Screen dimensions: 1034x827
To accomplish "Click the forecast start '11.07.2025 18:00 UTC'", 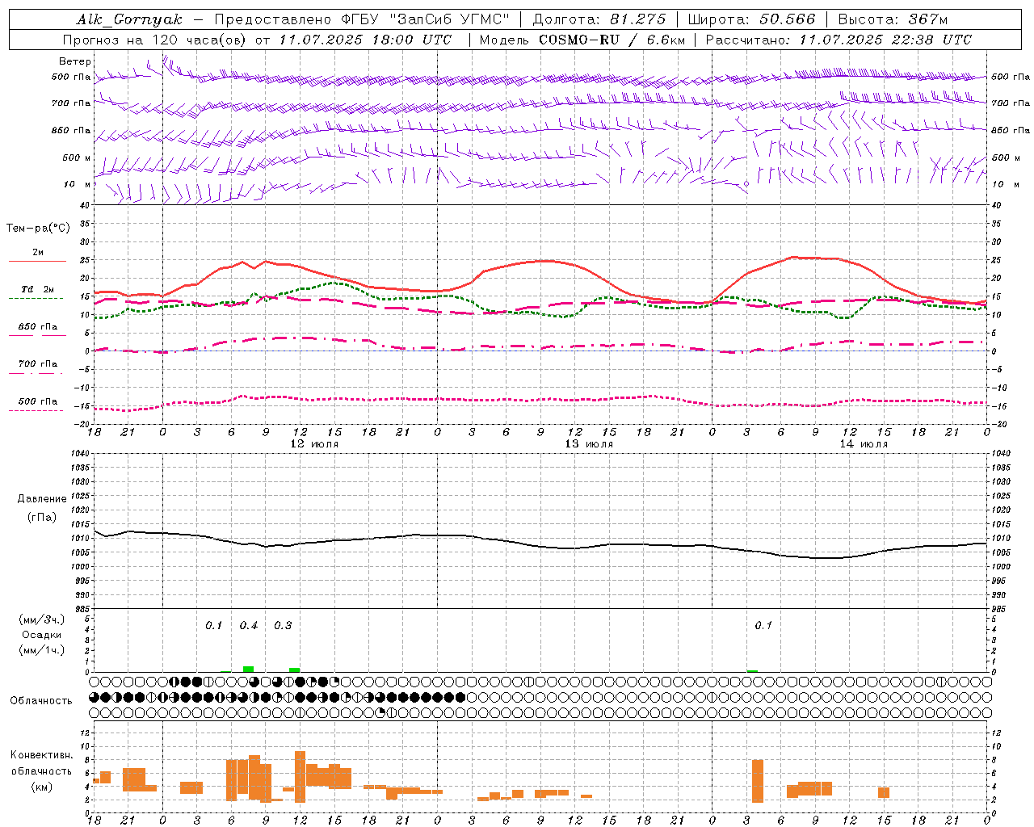I will pos(365,40).
